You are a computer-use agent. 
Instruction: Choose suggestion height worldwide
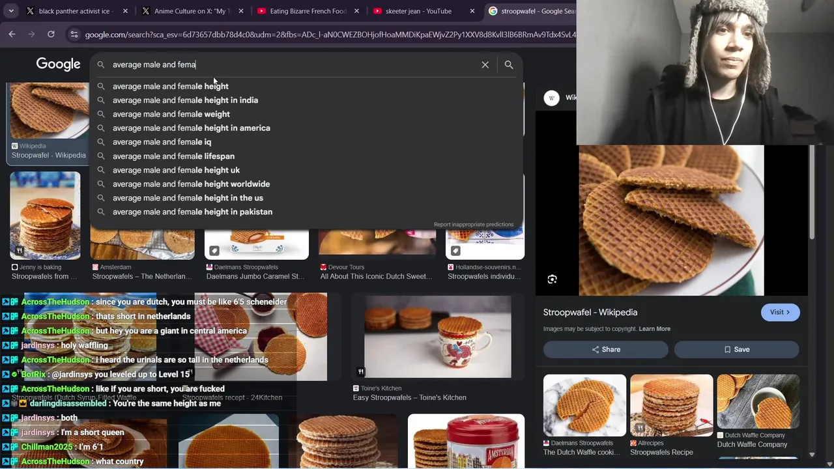[x=306, y=184]
